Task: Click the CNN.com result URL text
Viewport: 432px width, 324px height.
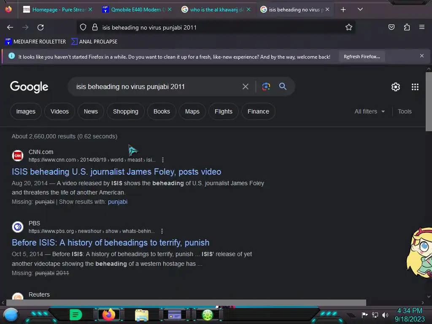Action: point(92,160)
